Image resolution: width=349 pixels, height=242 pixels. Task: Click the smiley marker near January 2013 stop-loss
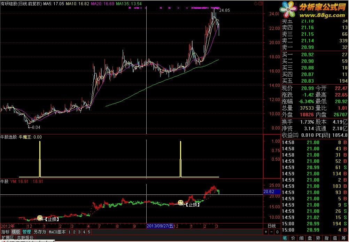pyautogui.click(x=40, y=218)
